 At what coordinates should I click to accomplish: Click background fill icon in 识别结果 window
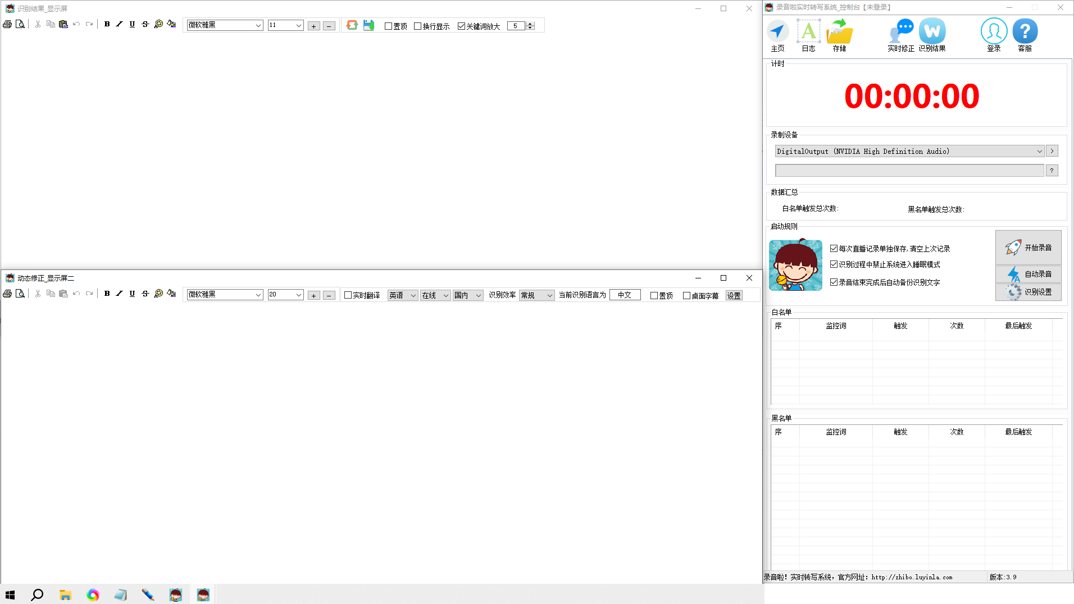tap(172, 24)
